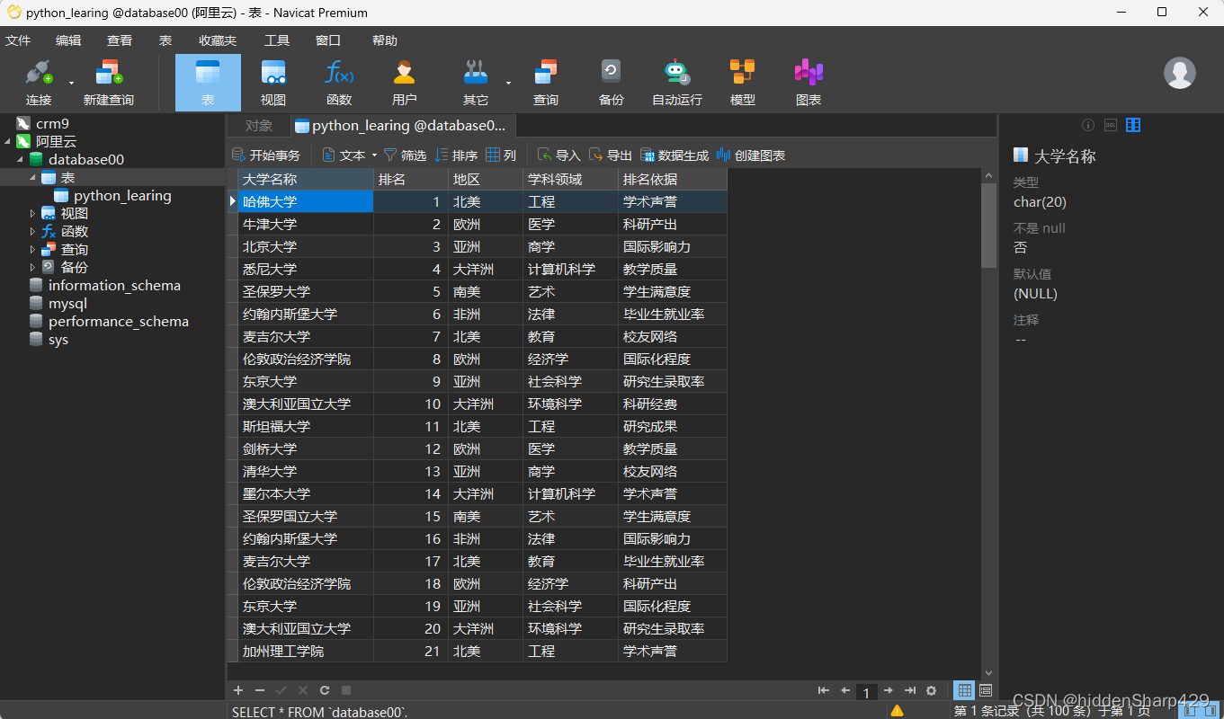
Task: Go to the previous page arrow
Action: (845, 690)
